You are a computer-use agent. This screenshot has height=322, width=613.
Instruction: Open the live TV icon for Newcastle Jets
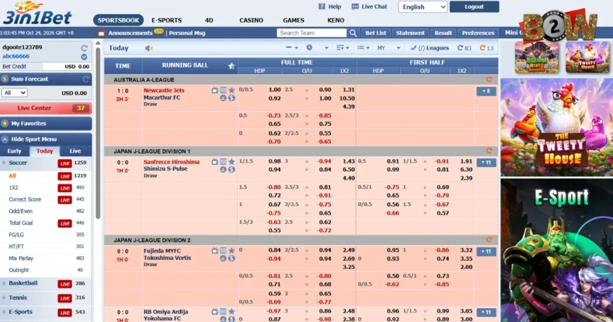click(215, 90)
